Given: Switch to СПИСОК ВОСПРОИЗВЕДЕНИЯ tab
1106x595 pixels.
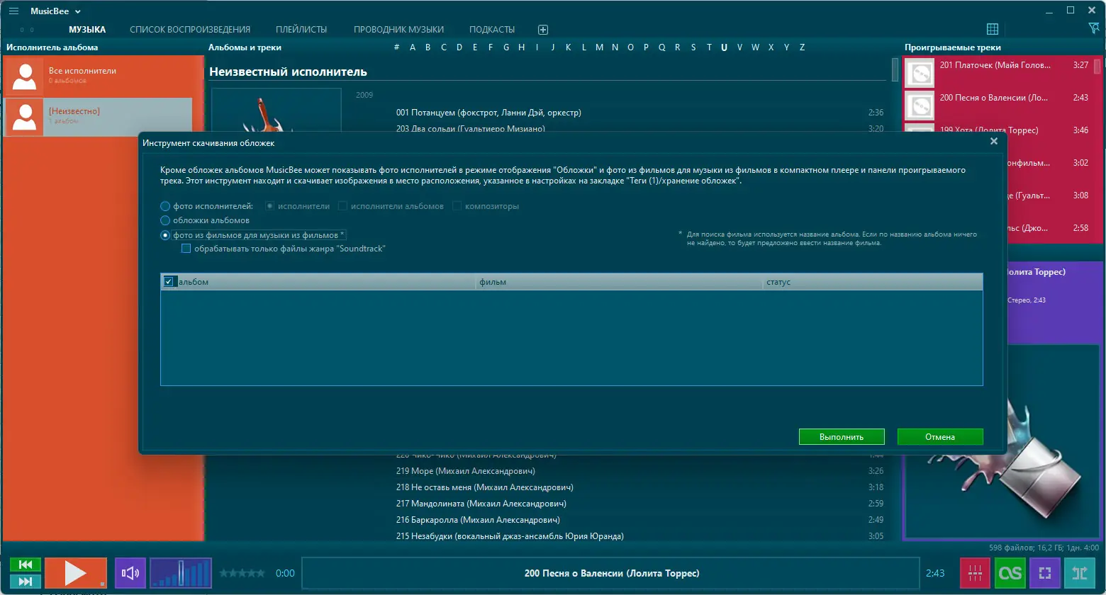Looking at the screenshot, I should pos(190,30).
